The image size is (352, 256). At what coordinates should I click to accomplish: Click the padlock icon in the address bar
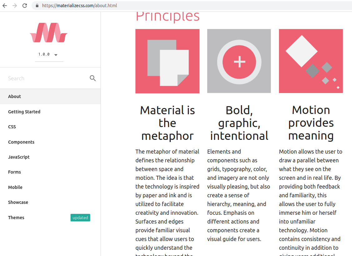(x=37, y=5)
